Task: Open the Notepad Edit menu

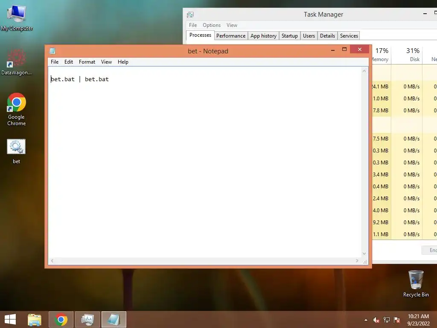Action: point(69,62)
